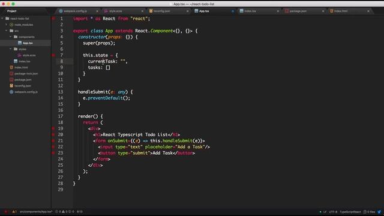Click the webpack.config.js file icon in the tree
Image resolution: width=384 pixels, height=216 pixels.
(x=11, y=92)
